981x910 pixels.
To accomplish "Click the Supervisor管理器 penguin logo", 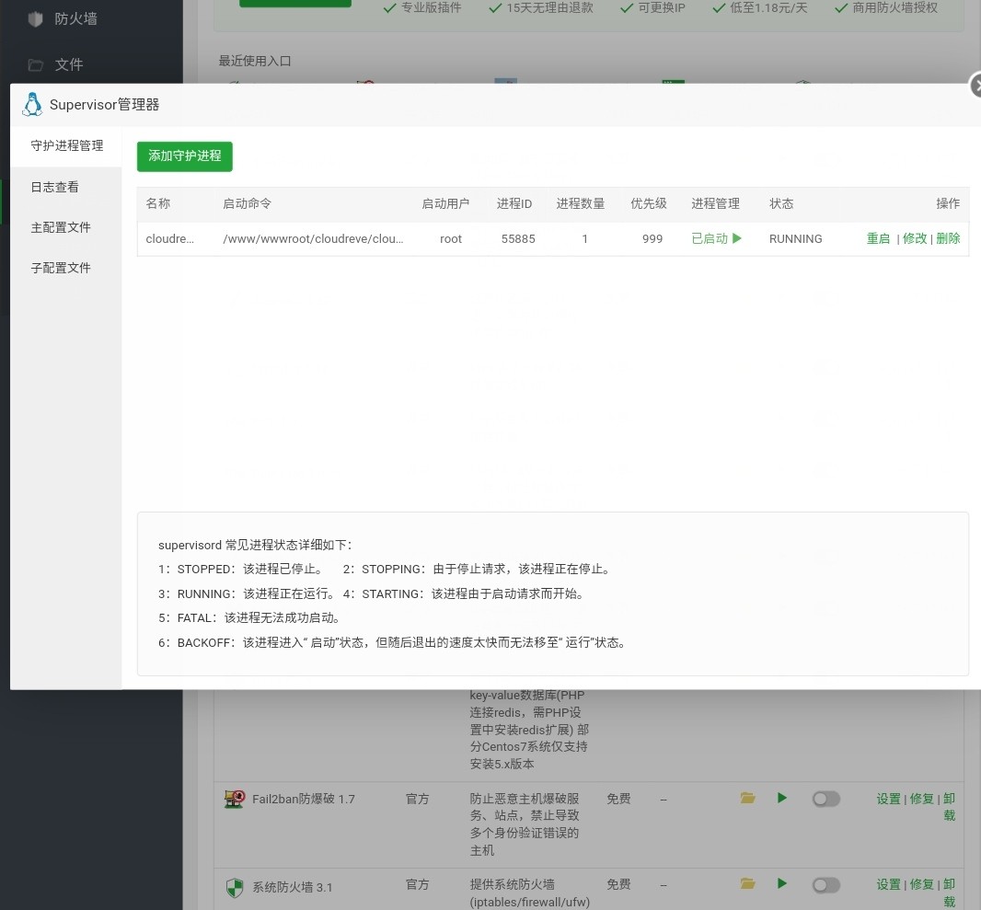I will 31,104.
